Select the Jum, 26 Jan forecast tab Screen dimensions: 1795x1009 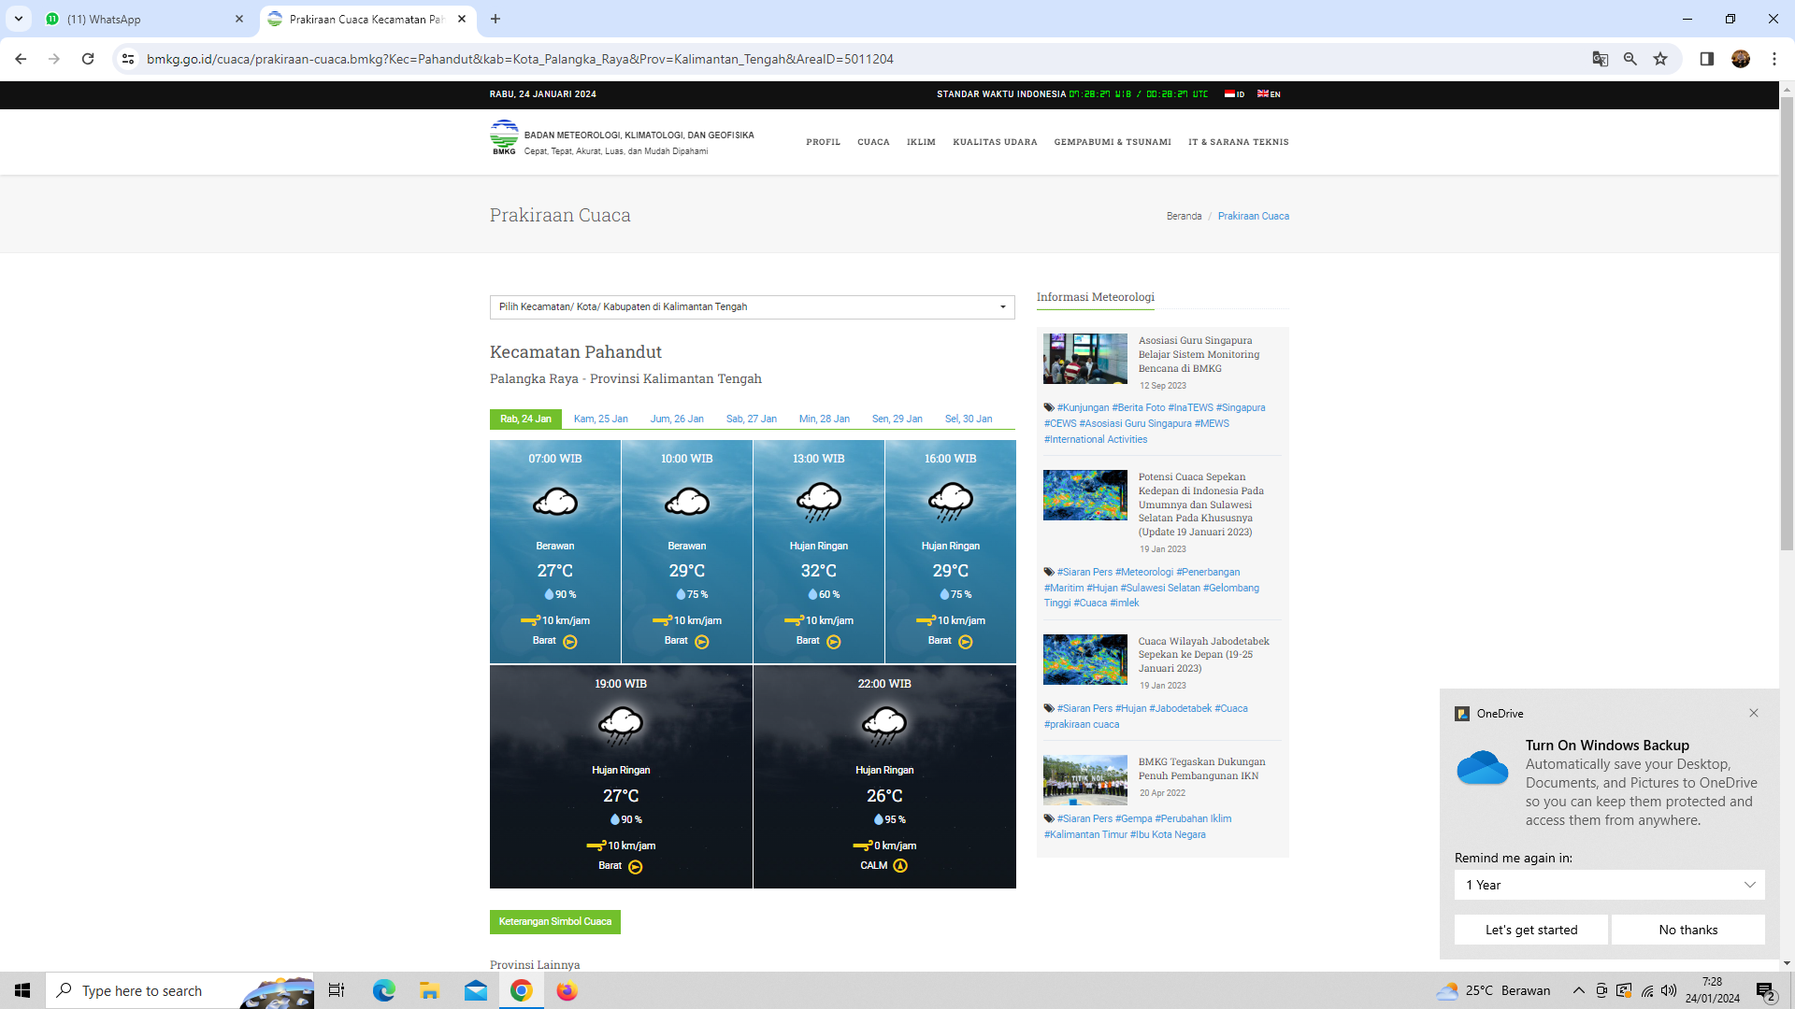(x=677, y=419)
